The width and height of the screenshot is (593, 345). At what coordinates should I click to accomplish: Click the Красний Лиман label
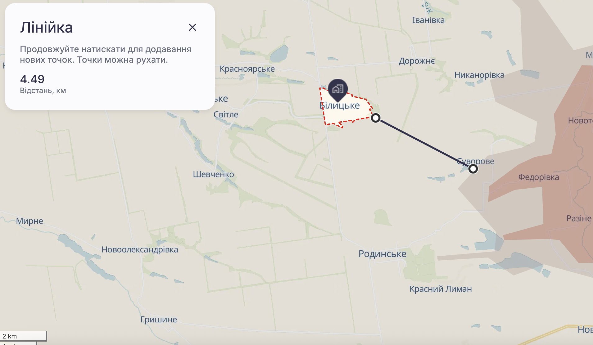441,289
